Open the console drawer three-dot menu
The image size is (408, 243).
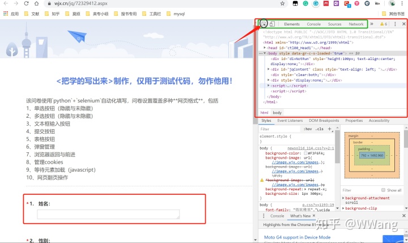pos(263,216)
